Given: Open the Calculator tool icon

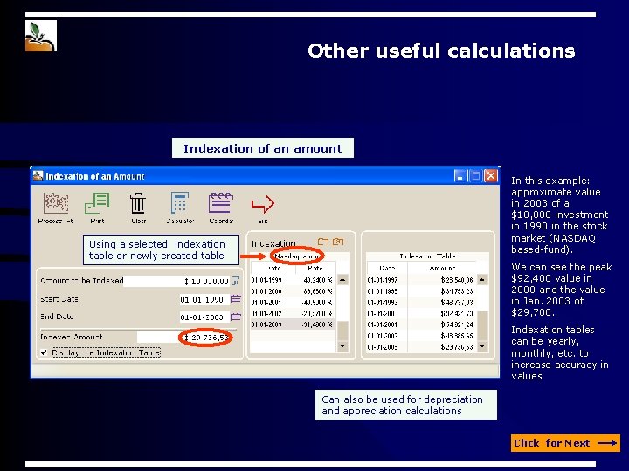Looking at the screenshot, I should (x=179, y=202).
